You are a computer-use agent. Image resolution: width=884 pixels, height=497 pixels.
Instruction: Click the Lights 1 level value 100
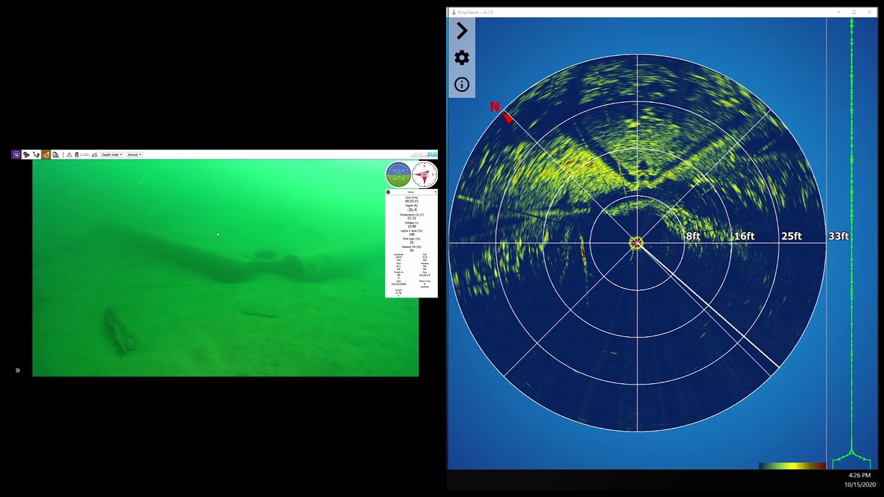pyautogui.click(x=412, y=235)
